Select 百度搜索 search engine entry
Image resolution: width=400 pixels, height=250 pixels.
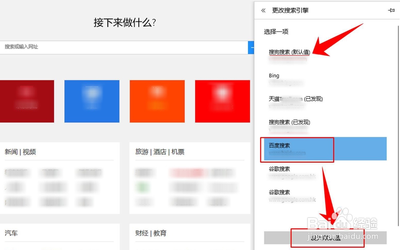[x=325, y=149]
